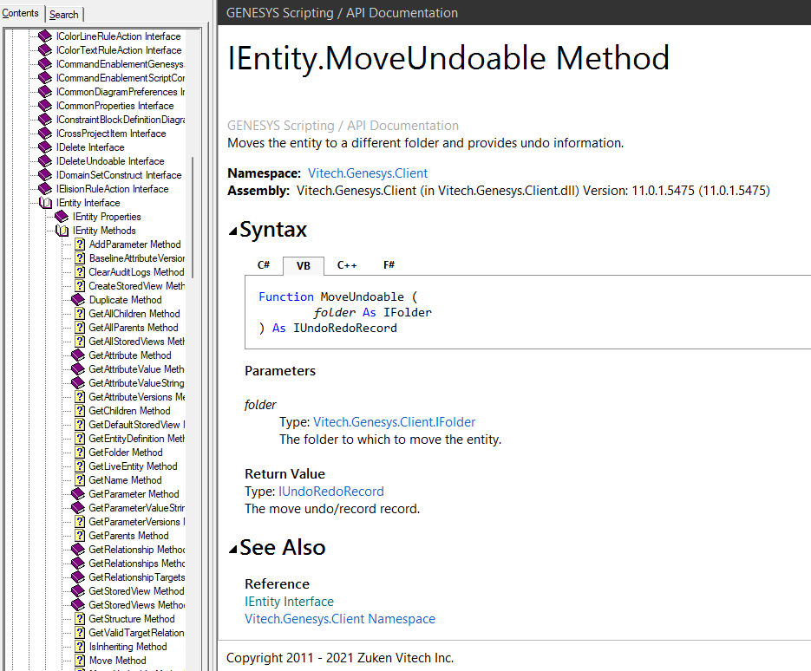Click the book icon beside IEntity Properties
Image resolution: width=811 pixels, height=671 pixels.
62,217
